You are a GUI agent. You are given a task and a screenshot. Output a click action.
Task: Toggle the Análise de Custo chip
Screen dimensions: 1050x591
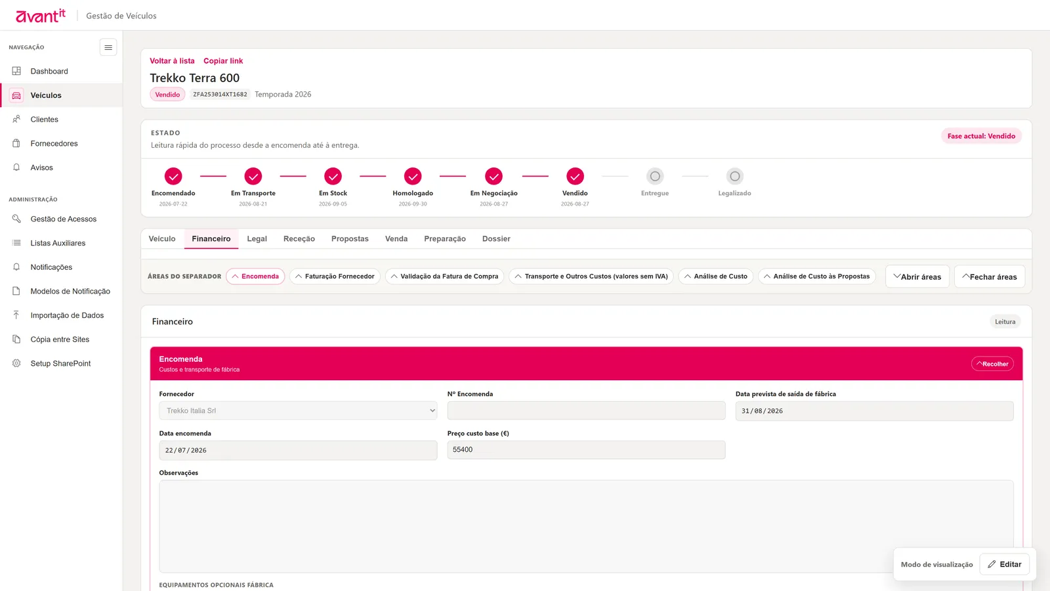coord(716,276)
